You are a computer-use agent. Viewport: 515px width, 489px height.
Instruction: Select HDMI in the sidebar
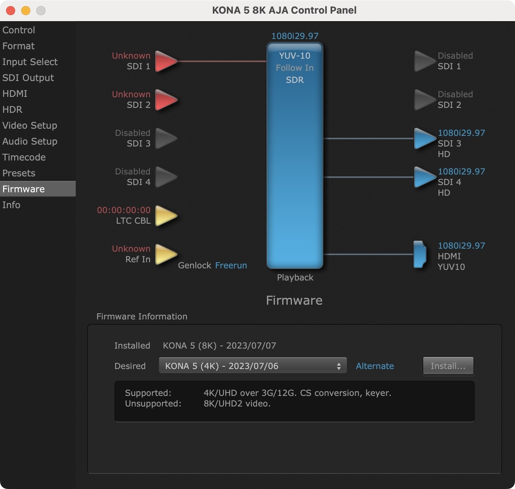click(38, 93)
